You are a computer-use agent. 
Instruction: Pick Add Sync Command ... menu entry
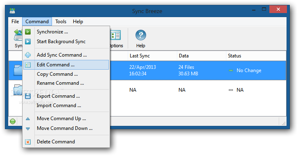pos(66,55)
